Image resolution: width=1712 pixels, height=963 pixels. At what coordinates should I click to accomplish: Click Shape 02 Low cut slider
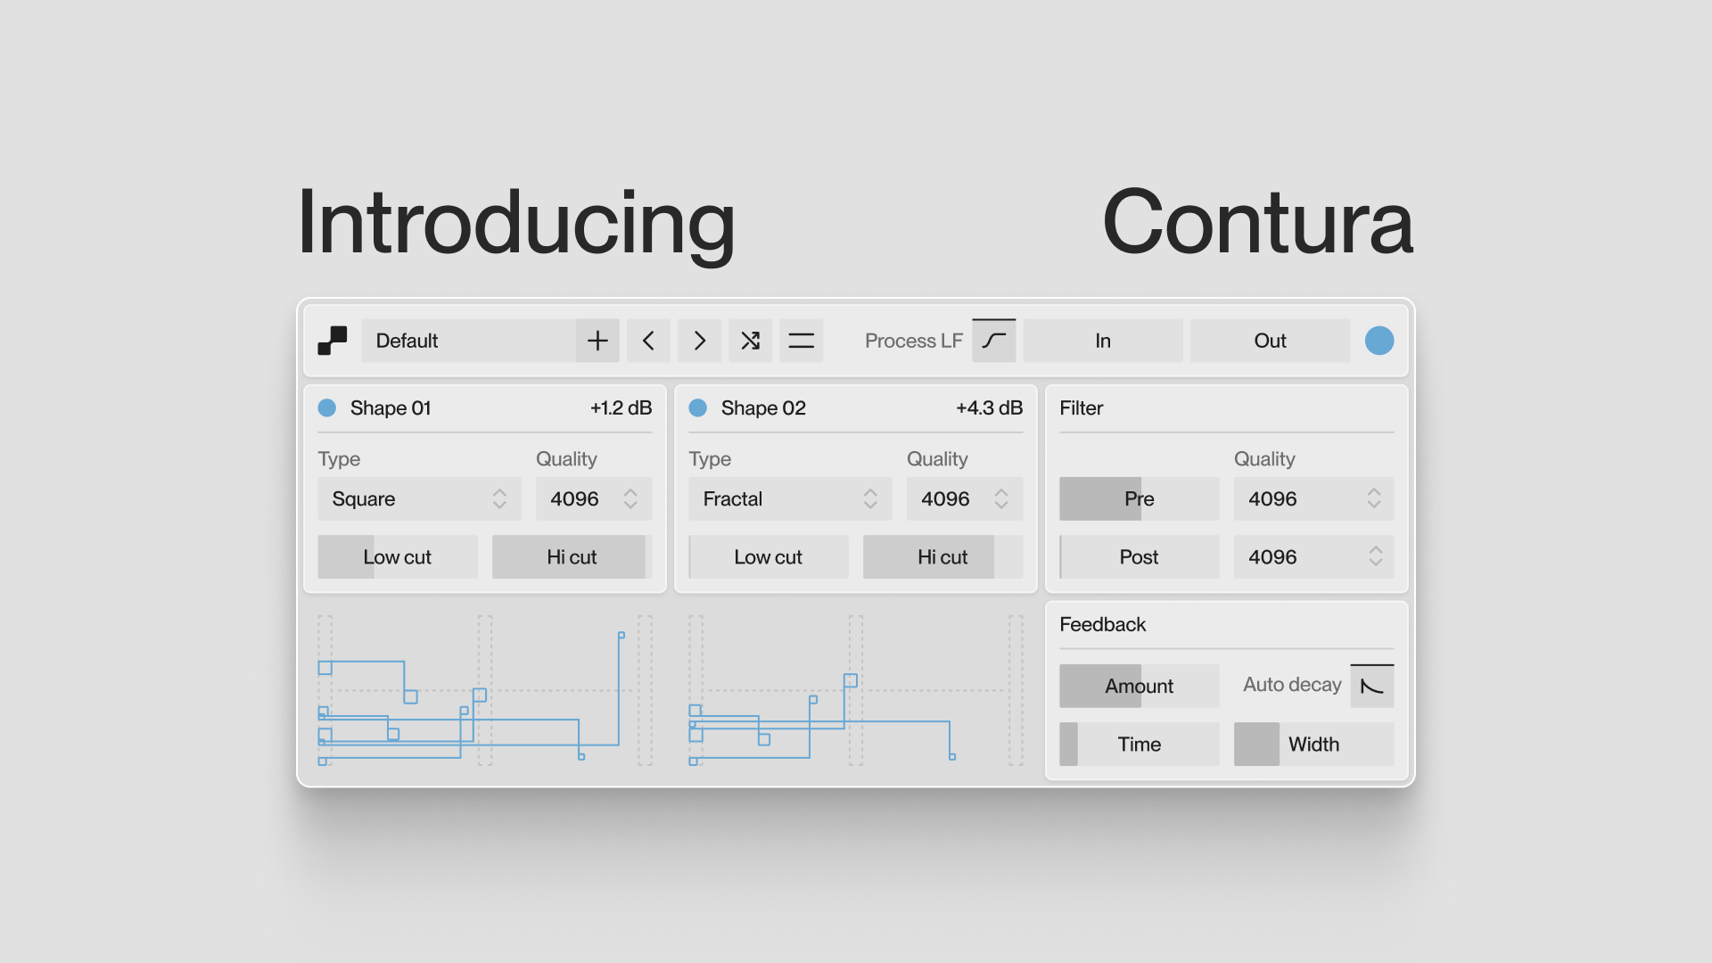(769, 556)
